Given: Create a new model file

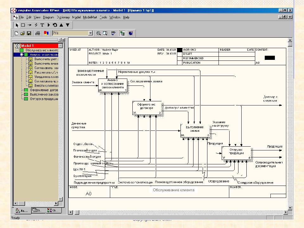Looking at the screenshot, I should 16,33.
